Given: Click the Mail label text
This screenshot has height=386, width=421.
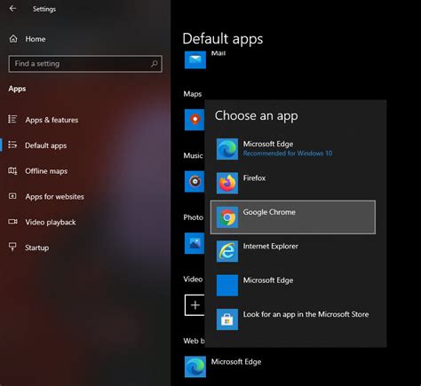Looking at the screenshot, I should pos(218,53).
